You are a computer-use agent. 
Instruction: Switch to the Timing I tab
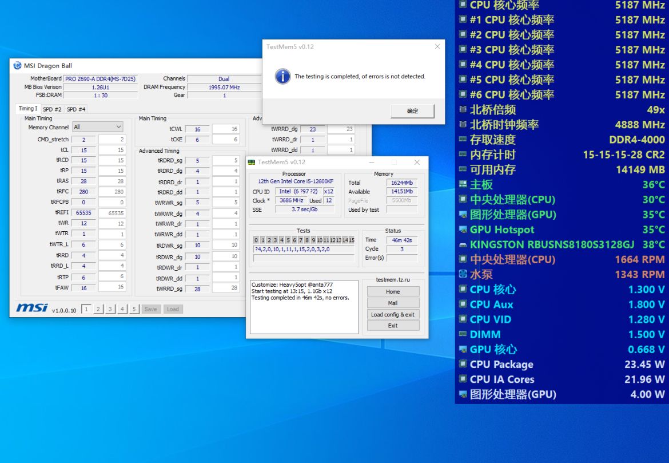(x=28, y=109)
